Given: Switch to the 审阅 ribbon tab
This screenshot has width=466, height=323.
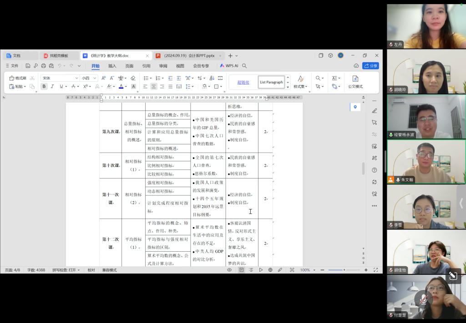Looking at the screenshot, I should click(163, 66).
